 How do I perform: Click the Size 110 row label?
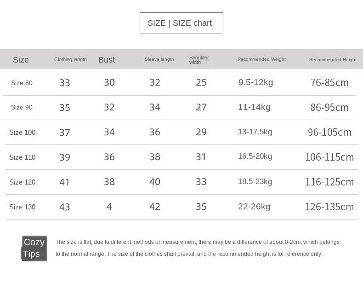22,157
